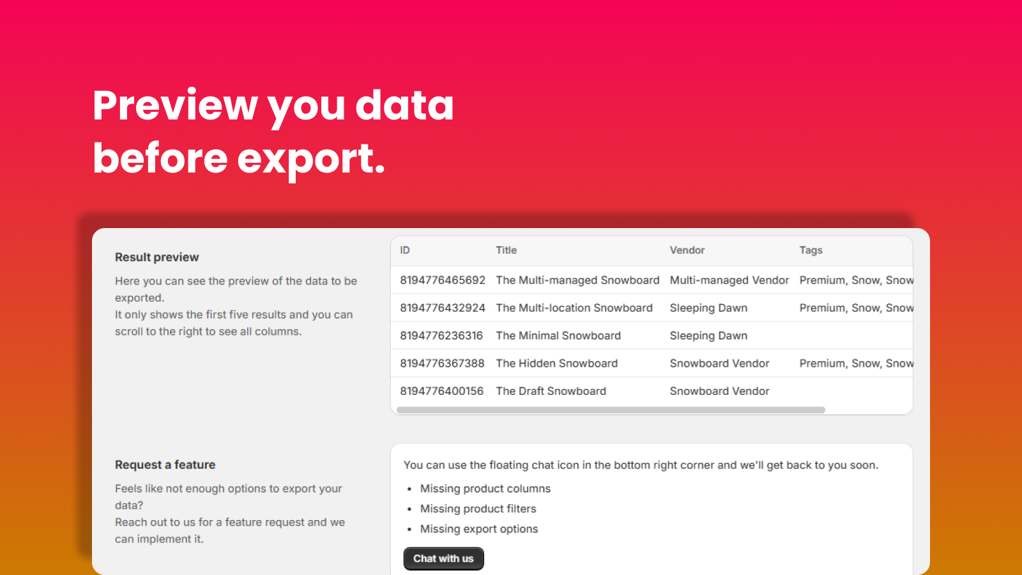This screenshot has width=1022, height=575.
Task: Click the Multi-managed Vendor cell
Action: (x=729, y=280)
